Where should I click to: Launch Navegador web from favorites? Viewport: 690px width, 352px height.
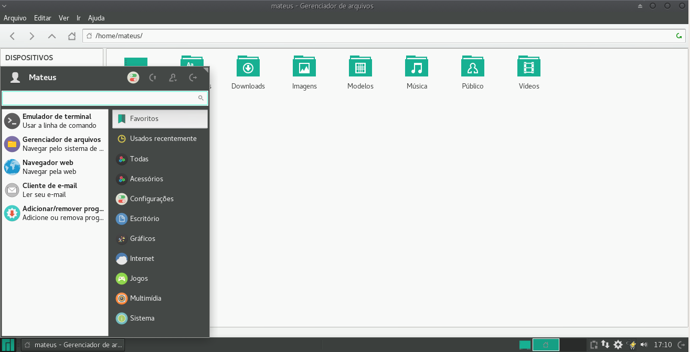[x=55, y=167]
